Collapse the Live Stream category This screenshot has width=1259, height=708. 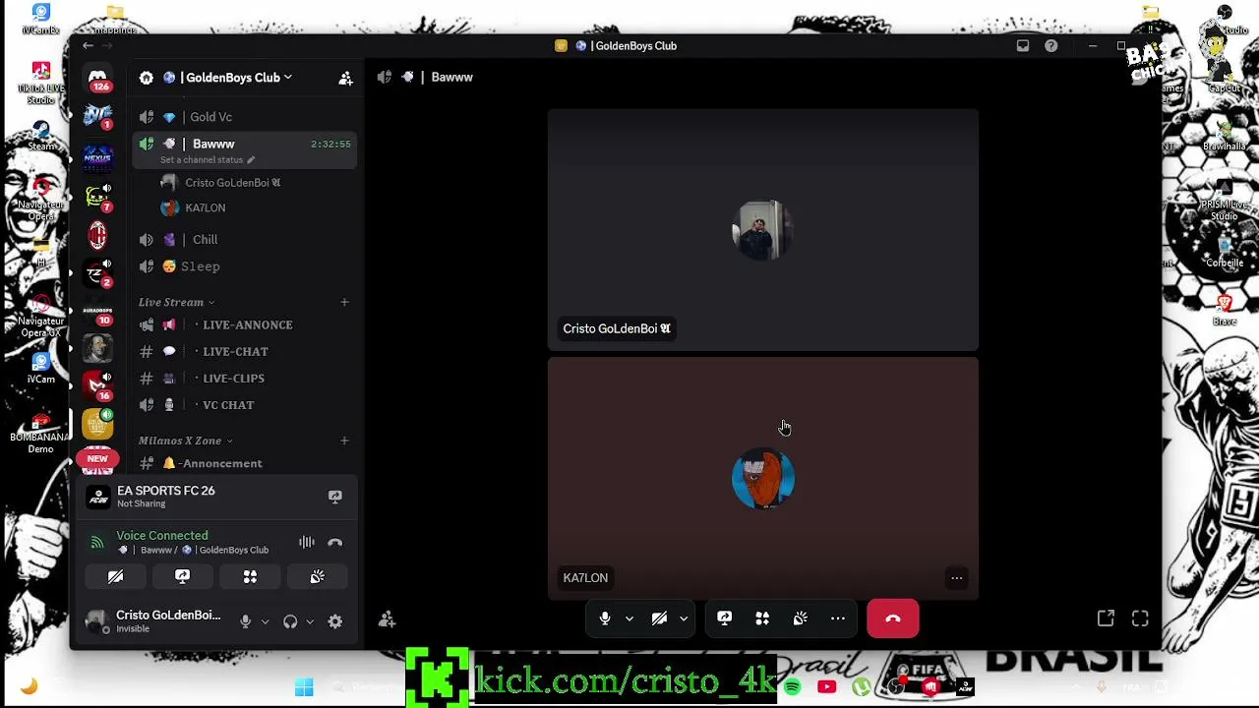pos(177,302)
